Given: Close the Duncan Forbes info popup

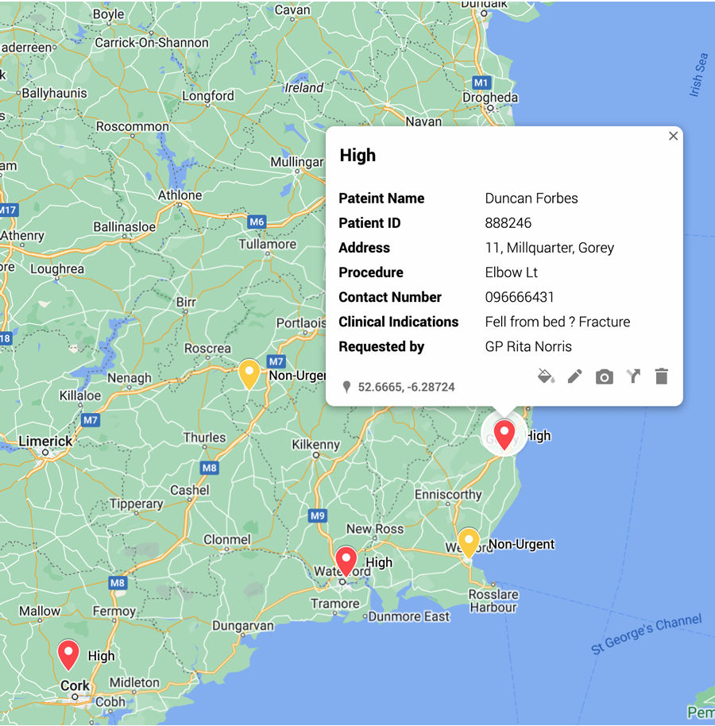Looking at the screenshot, I should (673, 136).
